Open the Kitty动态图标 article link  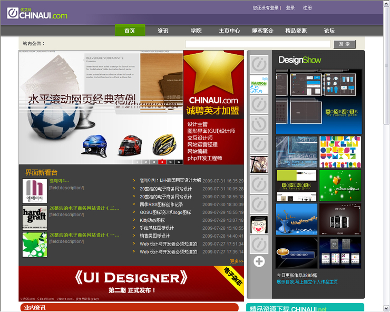point(152,220)
